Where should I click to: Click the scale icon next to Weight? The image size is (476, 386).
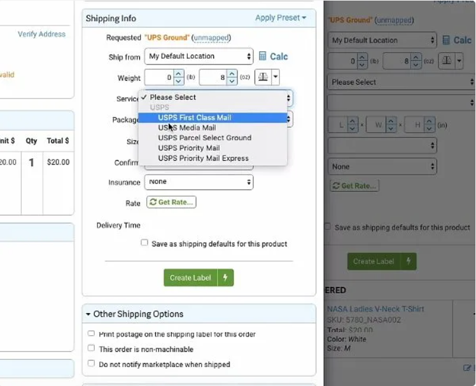point(263,77)
